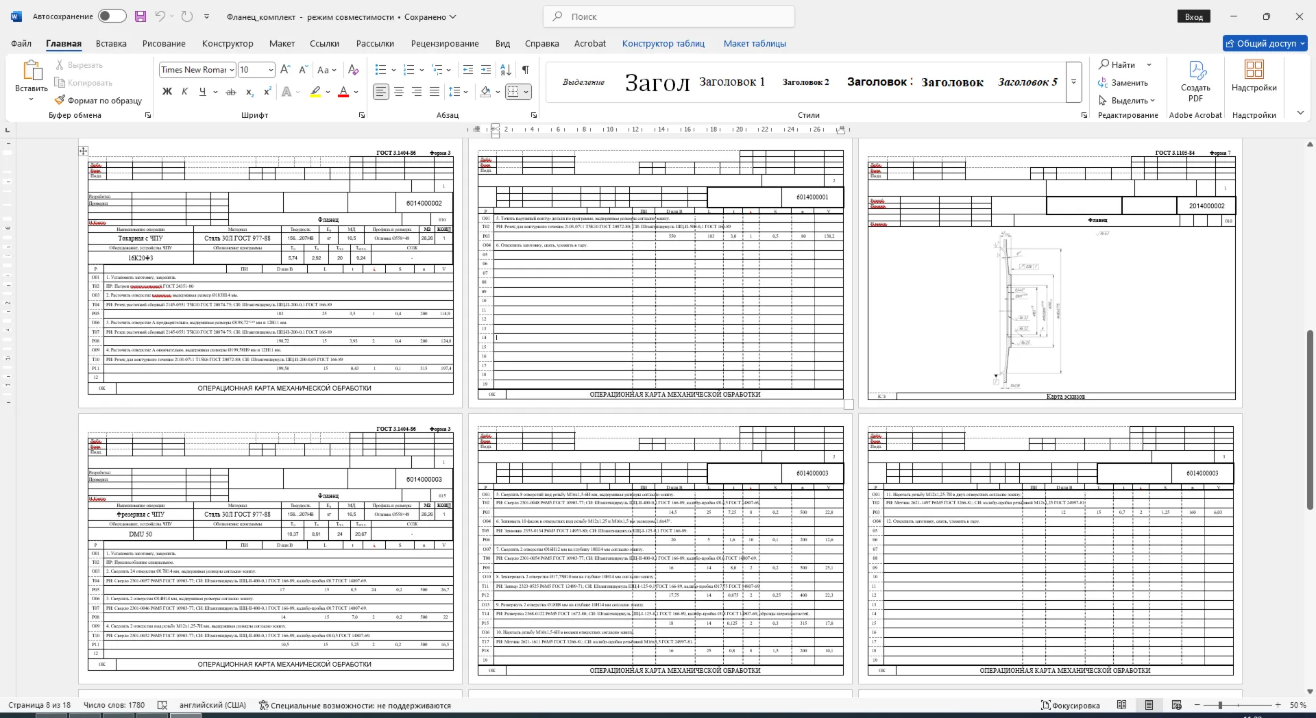Toggle bold Ж formatting

pos(167,91)
